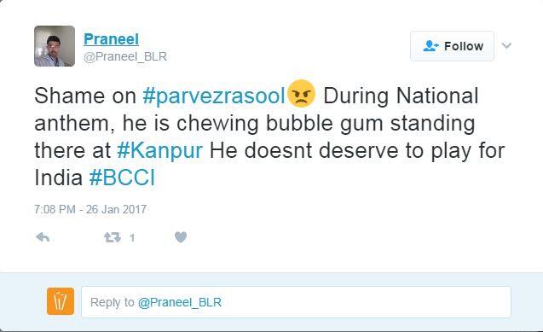This screenshot has height=332, width=543.
Task: Click the @Praneel_BLR handle below the name
Action: click(x=125, y=56)
